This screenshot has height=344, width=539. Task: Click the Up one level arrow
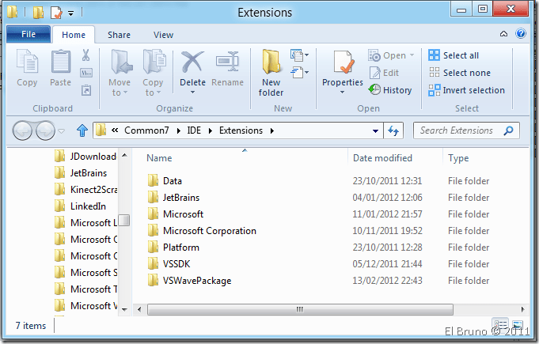tap(82, 130)
